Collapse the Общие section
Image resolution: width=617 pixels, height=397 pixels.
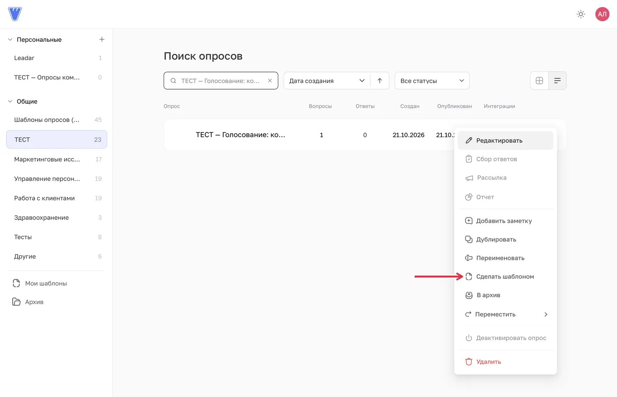(10, 102)
